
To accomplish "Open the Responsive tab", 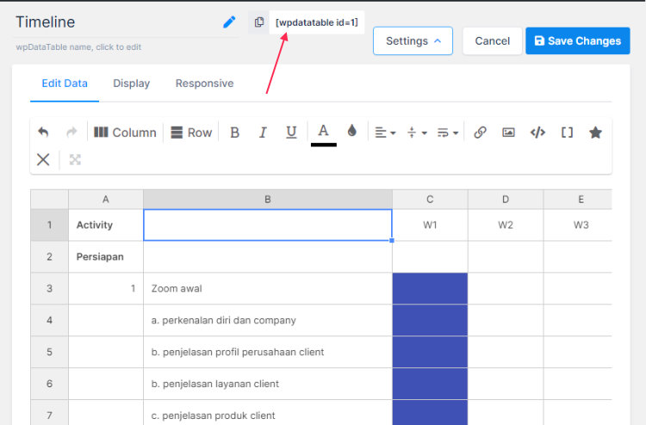I will [x=204, y=83].
